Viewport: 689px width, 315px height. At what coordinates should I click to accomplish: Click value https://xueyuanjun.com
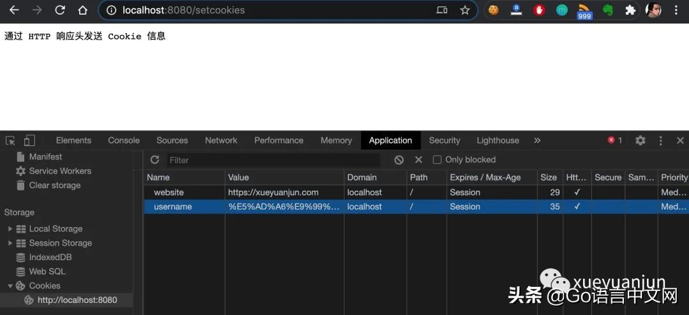click(x=273, y=193)
